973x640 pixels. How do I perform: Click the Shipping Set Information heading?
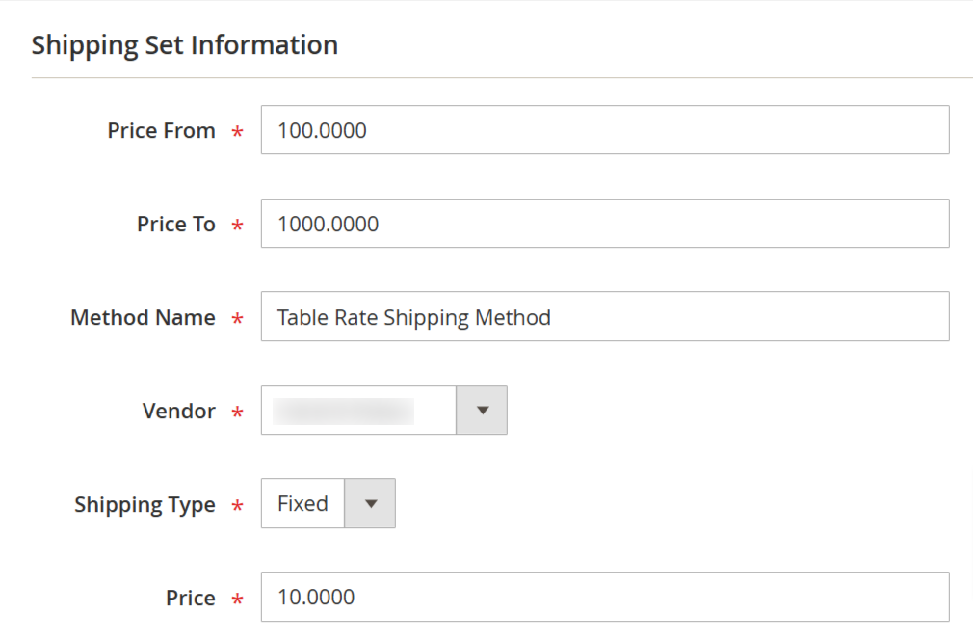click(x=185, y=45)
